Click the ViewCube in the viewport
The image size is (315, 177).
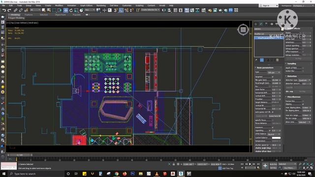(243, 29)
